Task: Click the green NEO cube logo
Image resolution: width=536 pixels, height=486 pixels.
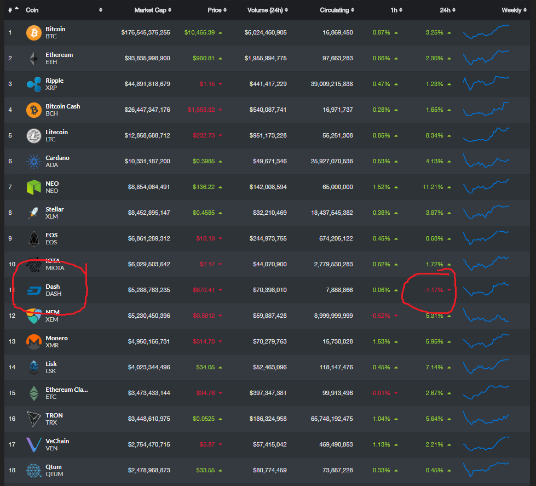Action: [34, 187]
